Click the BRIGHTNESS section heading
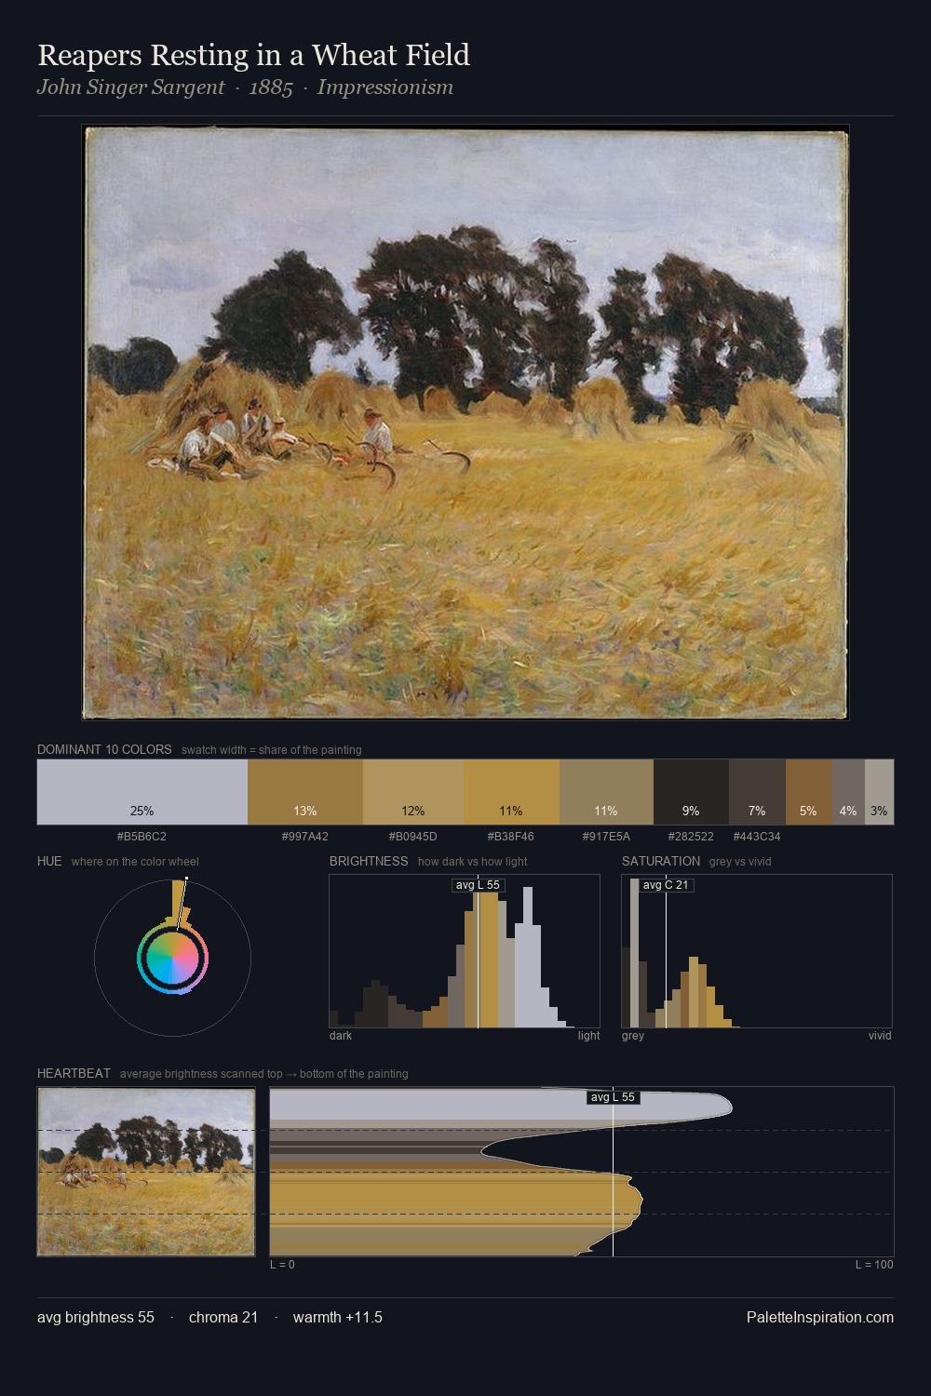 click(x=369, y=861)
